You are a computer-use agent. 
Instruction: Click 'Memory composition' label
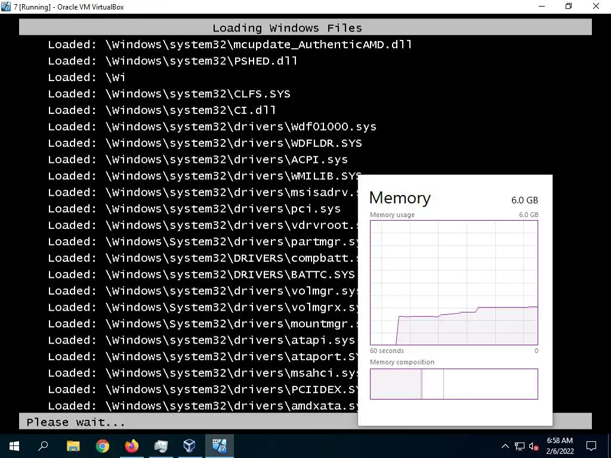click(402, 362)
